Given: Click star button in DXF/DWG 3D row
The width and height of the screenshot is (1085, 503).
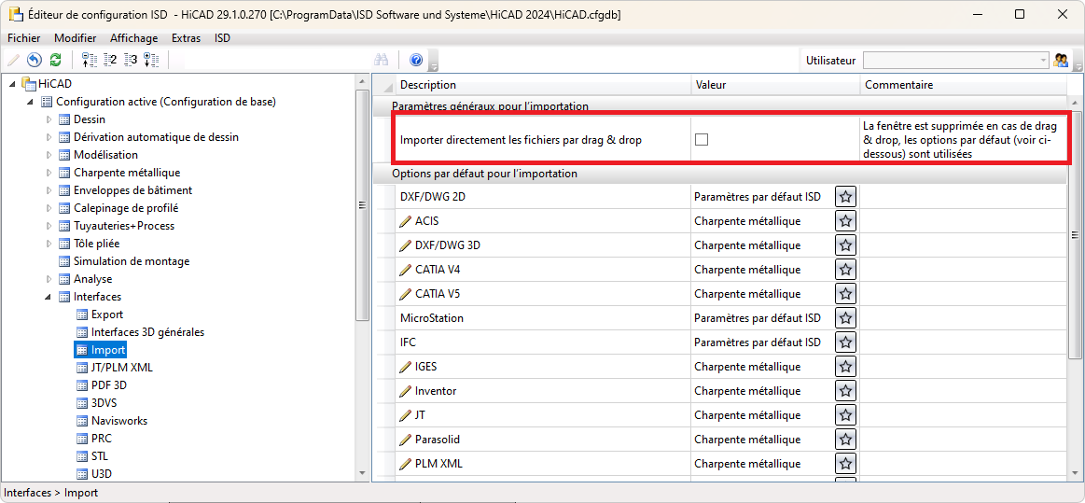Looking at the screenshot, I should click(x=845, y=245).
